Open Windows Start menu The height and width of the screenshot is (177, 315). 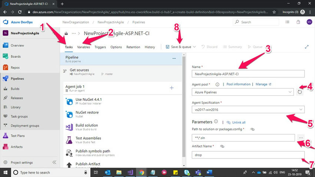click(6, 173)
